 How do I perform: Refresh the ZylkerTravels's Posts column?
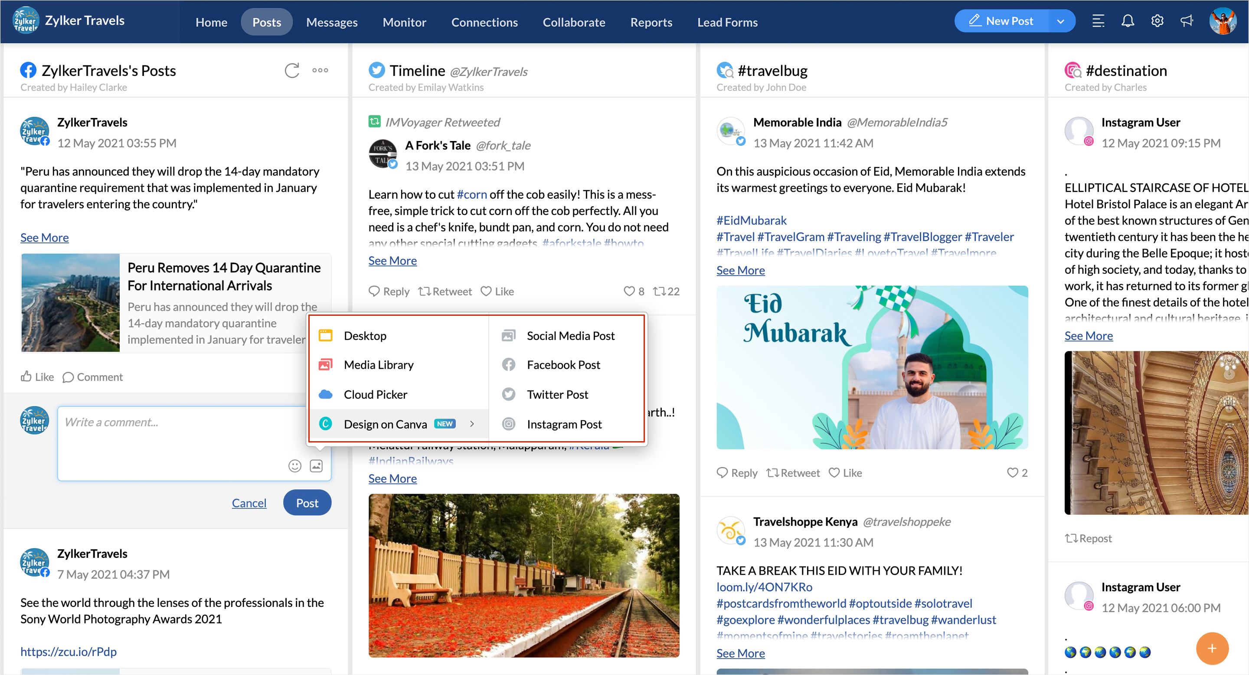(x=292, y=71)
